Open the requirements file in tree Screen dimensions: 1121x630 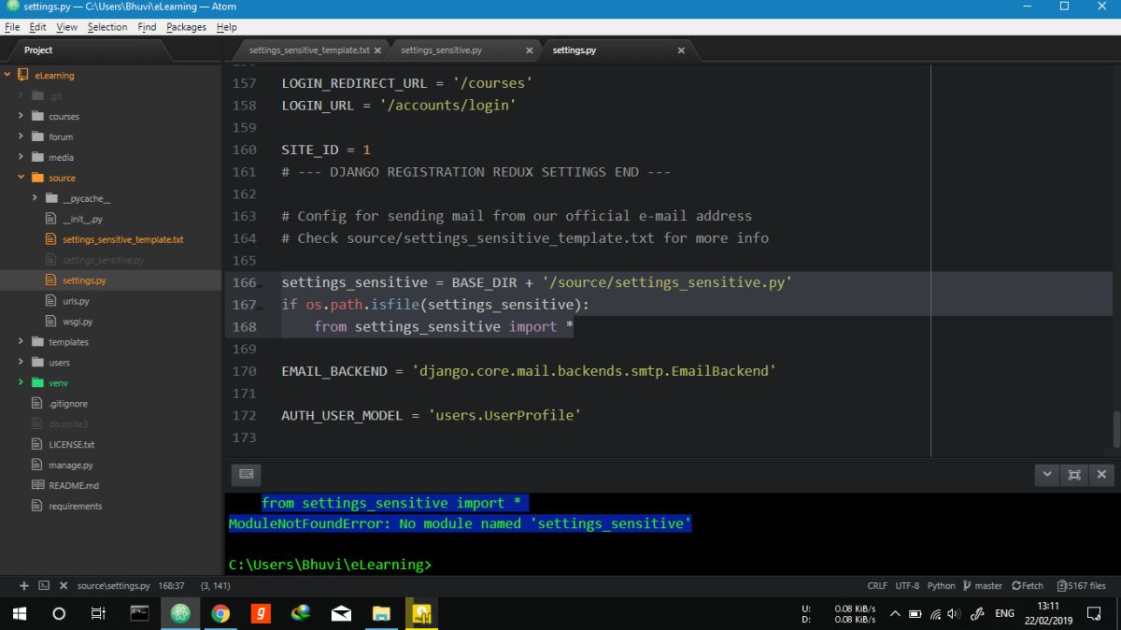point(76,507)
